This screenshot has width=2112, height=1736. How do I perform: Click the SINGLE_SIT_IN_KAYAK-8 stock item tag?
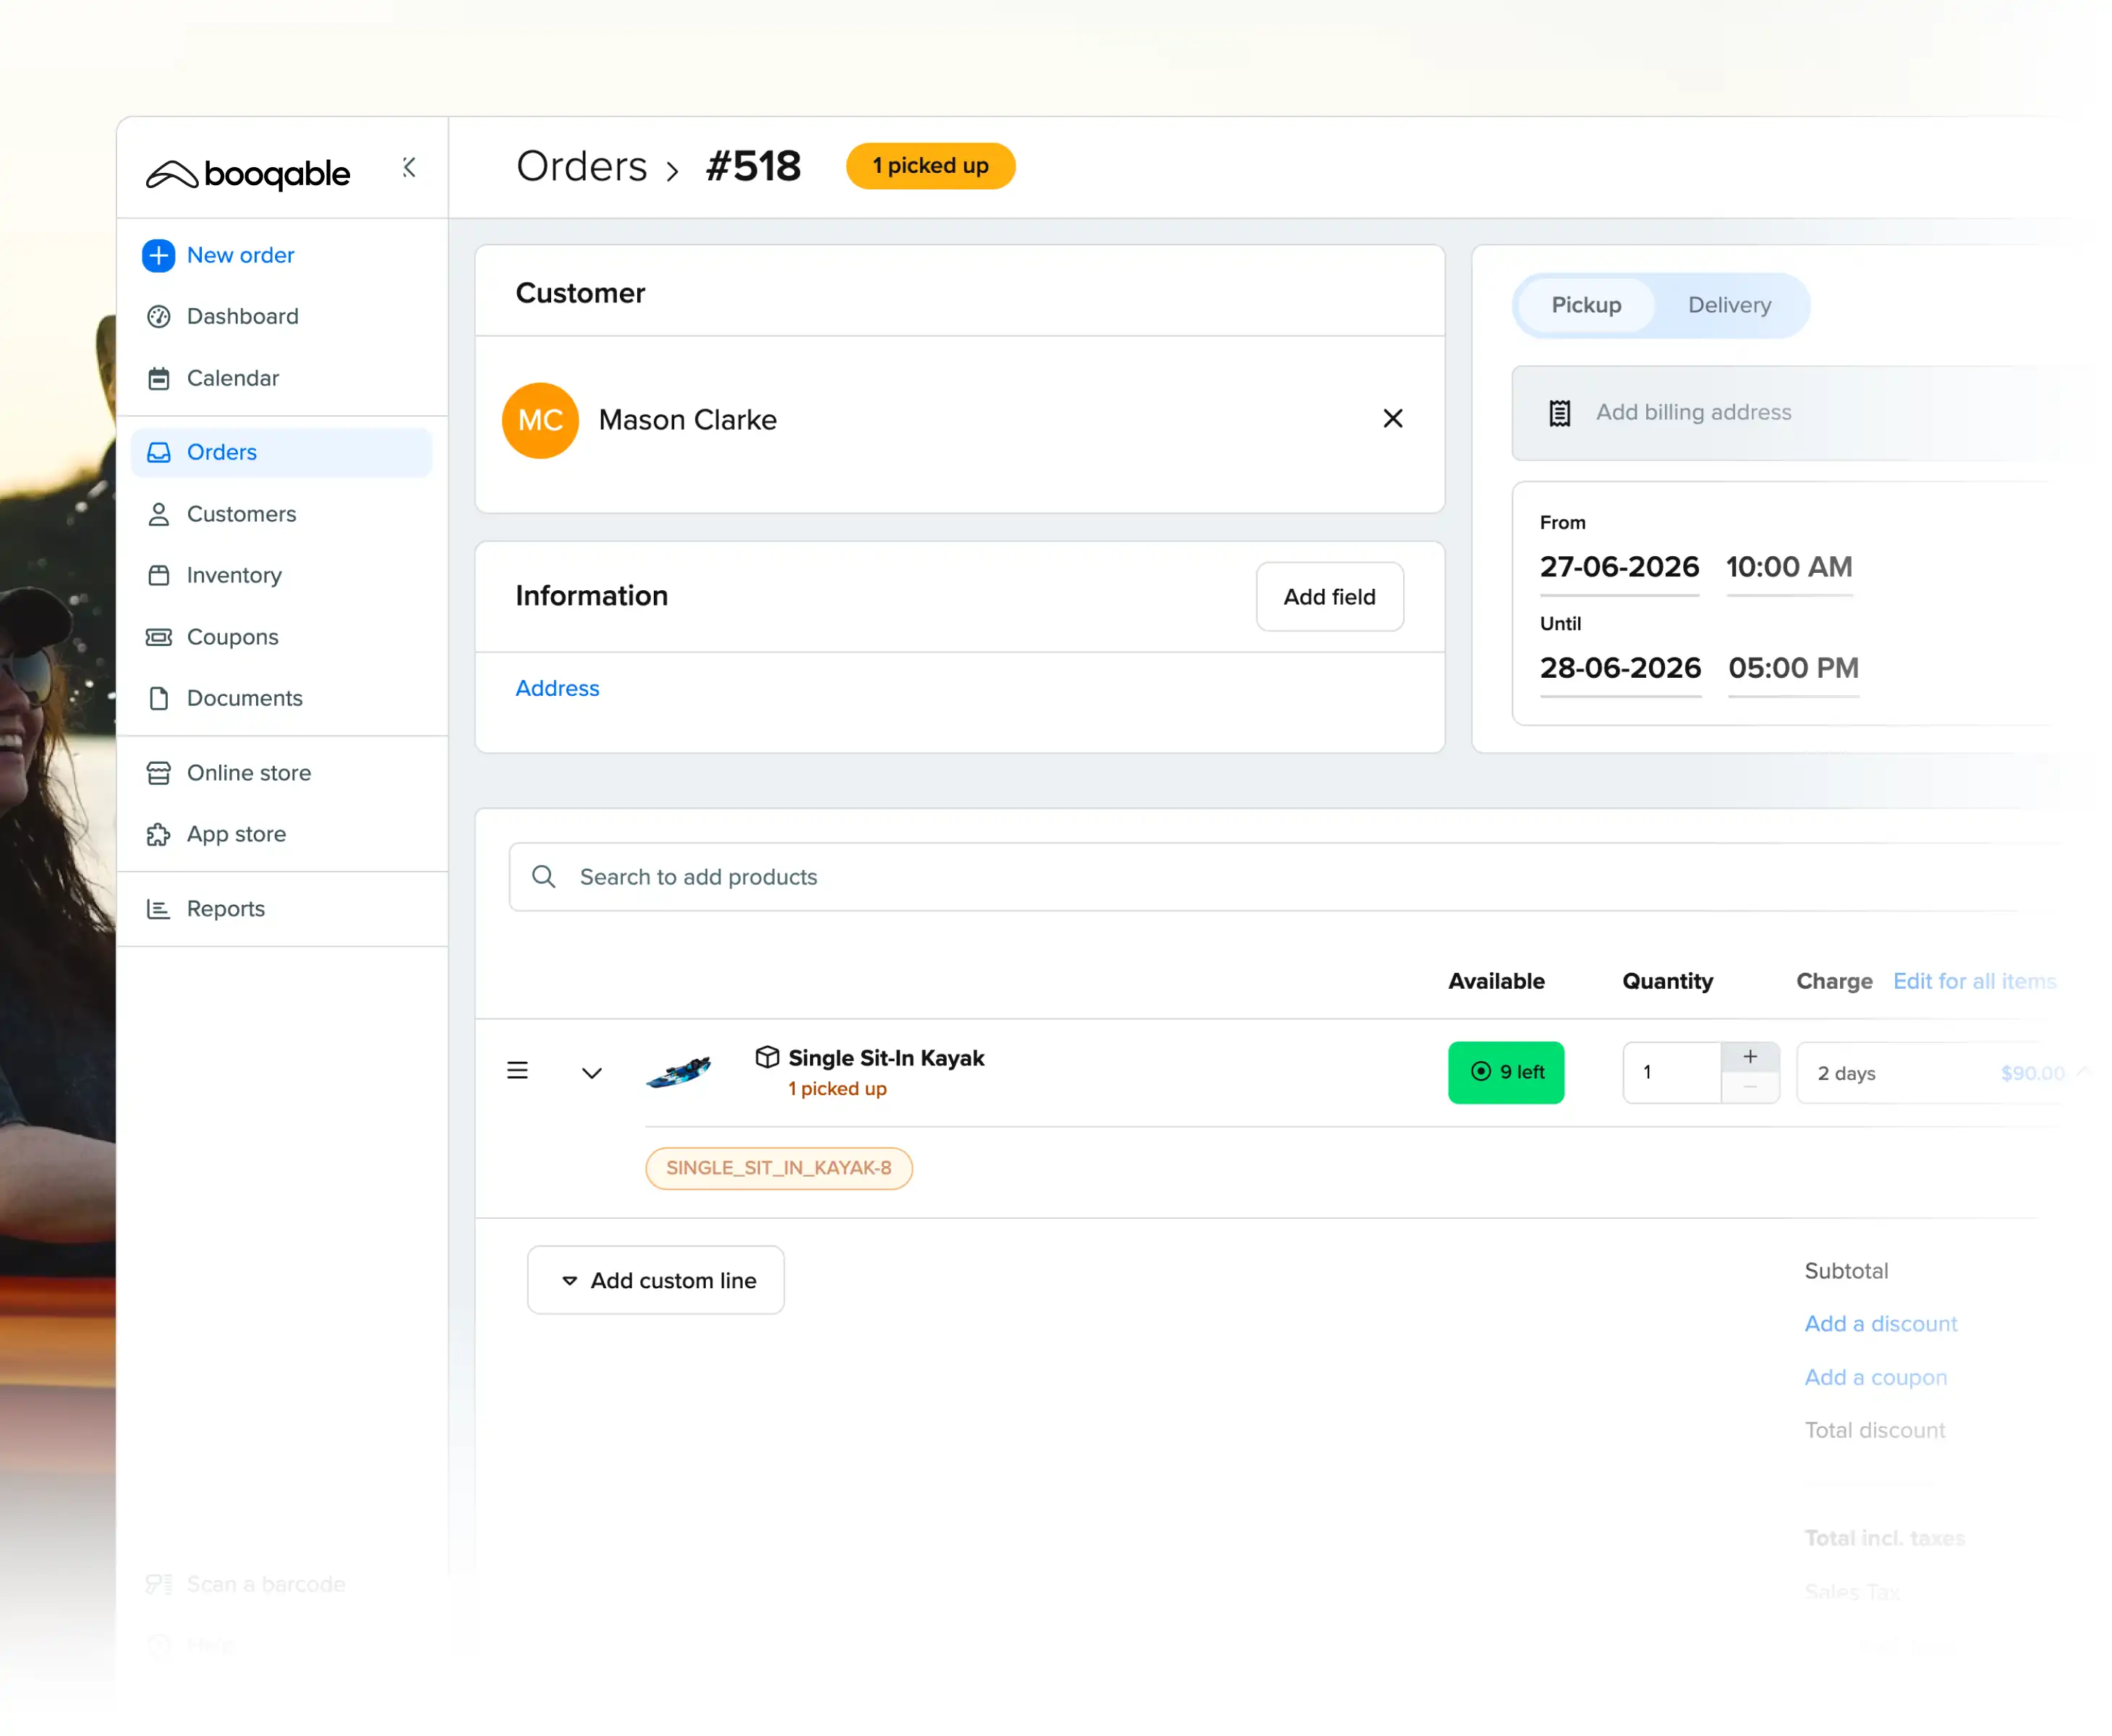[778, 1168]
